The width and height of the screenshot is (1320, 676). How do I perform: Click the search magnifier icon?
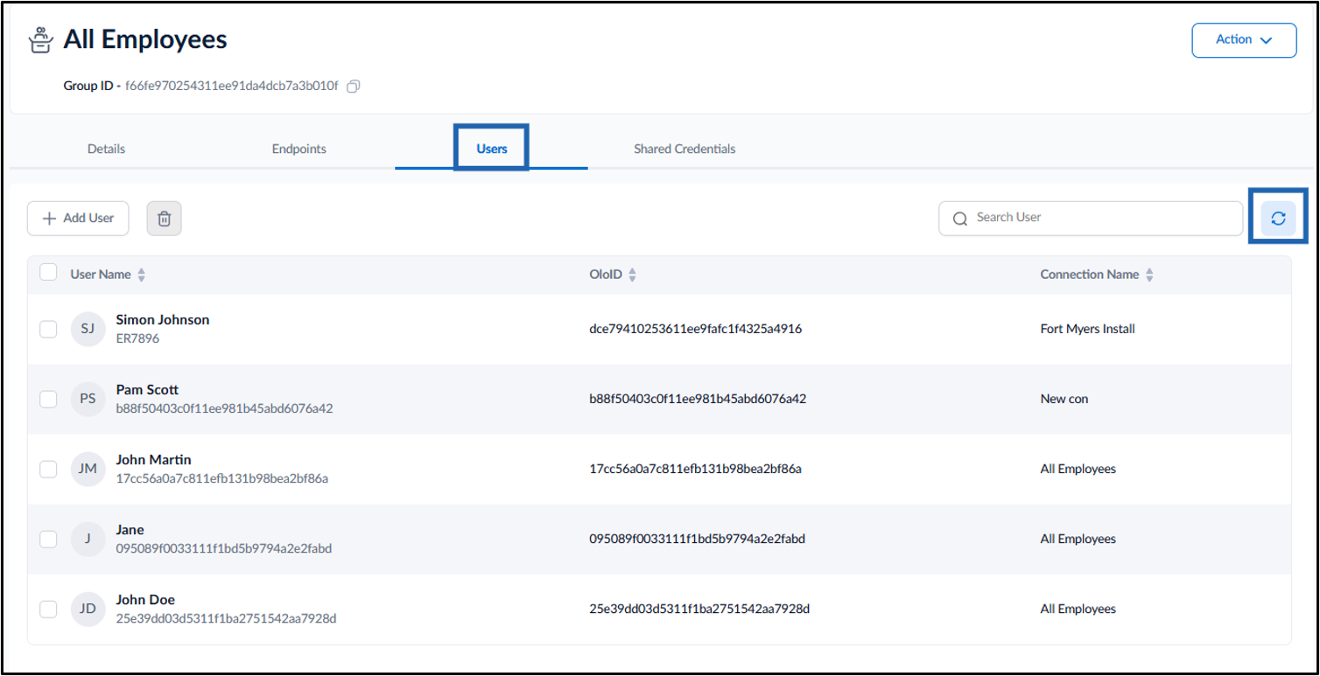click(960, 219)
